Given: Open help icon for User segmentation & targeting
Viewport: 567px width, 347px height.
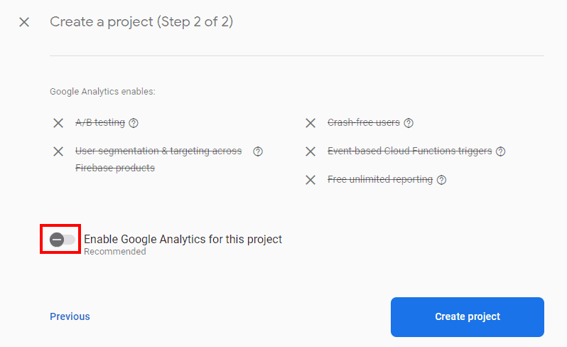Looking at the screenshot, I should 258,151.
